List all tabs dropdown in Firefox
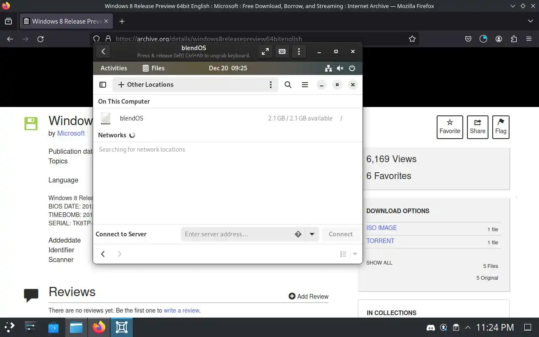This screenshot has width=539, height=337. [x=530, y=21]
